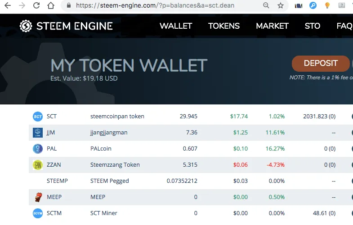Image resolution: width=353 pixels, height=225 pixels.
Task: Click JJM balance 7.36
Action: [x=192, y=133]
